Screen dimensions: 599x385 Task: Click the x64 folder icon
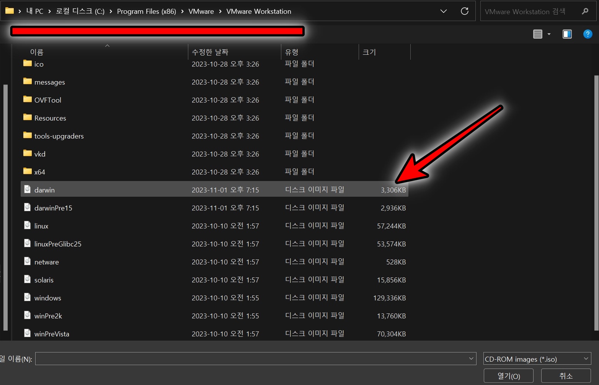coord(28,171)
